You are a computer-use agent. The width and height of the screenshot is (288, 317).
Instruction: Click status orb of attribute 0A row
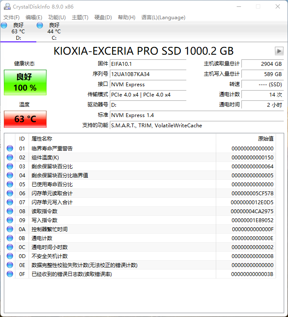click(10, 229)
